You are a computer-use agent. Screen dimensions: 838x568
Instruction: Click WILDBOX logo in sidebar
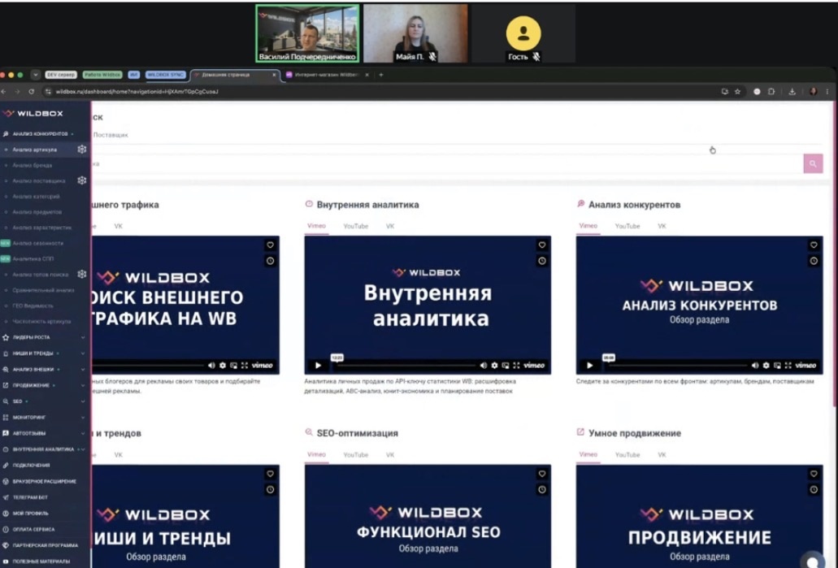33,113
